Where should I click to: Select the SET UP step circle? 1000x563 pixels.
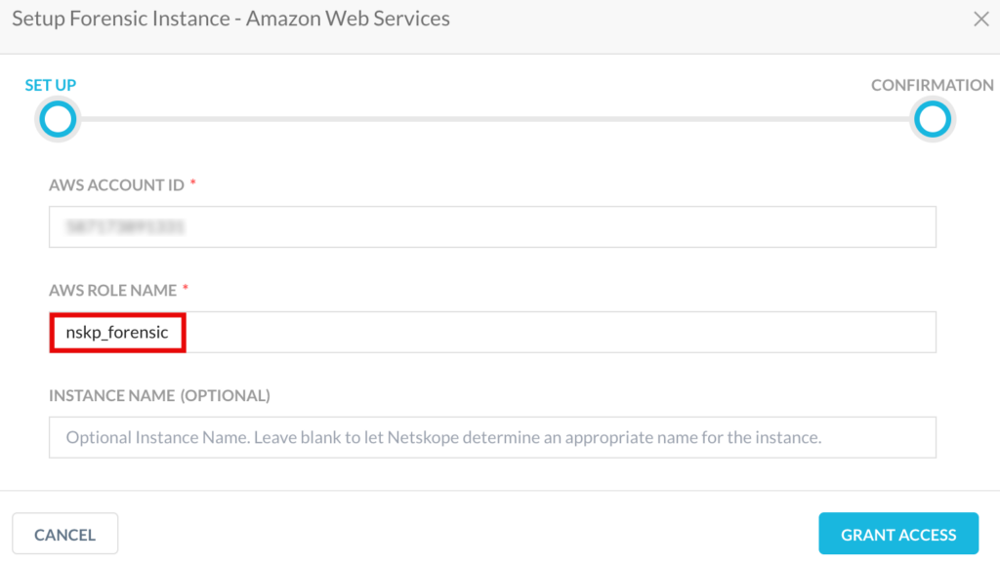58,119
